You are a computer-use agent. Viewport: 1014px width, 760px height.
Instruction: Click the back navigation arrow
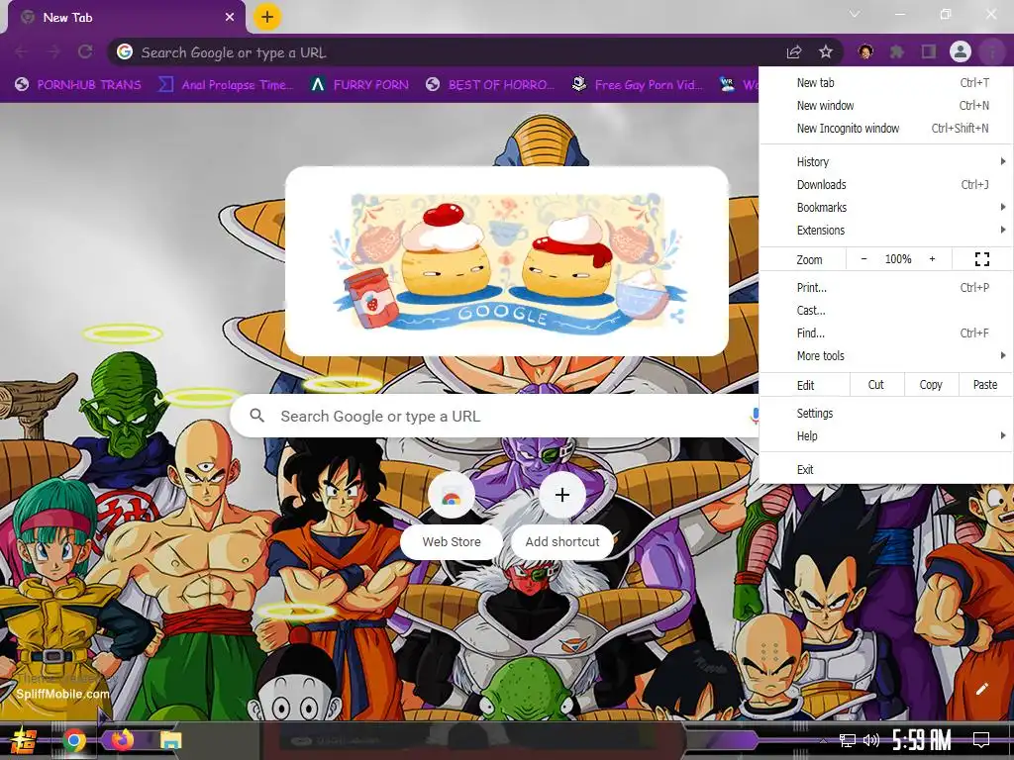(22, 51)
